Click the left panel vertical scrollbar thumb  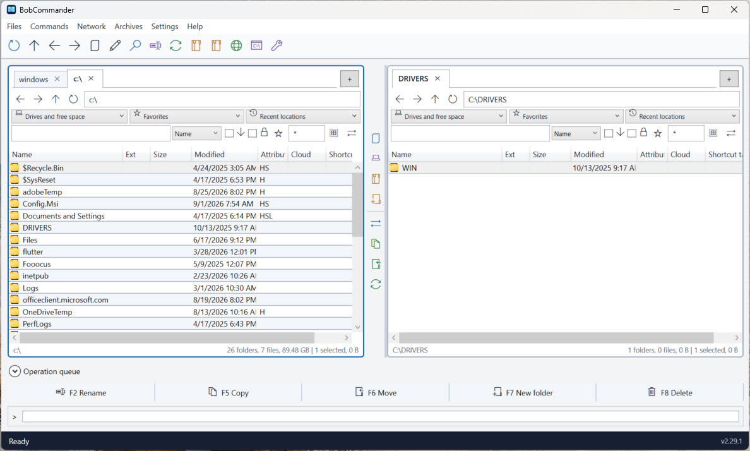357,205
